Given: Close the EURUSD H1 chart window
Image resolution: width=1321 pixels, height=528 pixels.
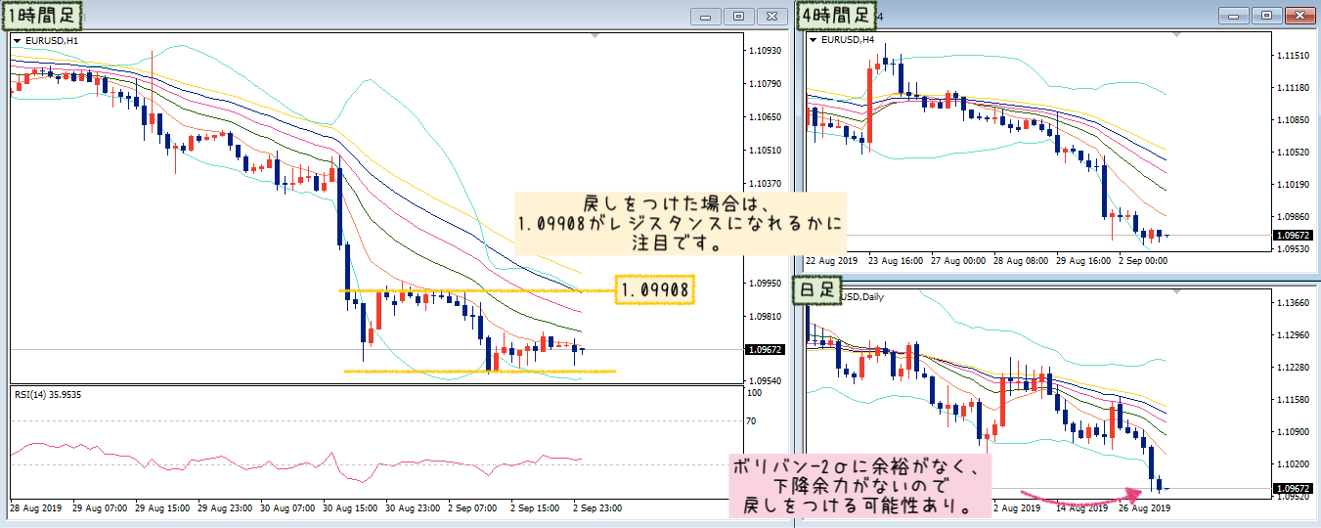Looking at the screenshot, I should click(772, 16).
